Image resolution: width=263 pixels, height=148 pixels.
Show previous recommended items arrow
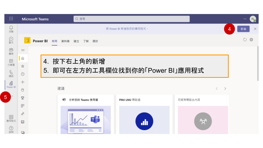click(x=217, y=89)
